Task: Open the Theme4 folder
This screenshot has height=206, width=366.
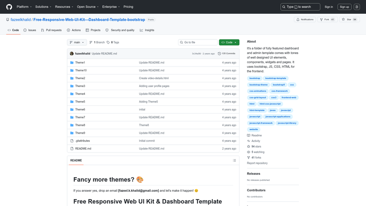Action: (x=80, y=94)
